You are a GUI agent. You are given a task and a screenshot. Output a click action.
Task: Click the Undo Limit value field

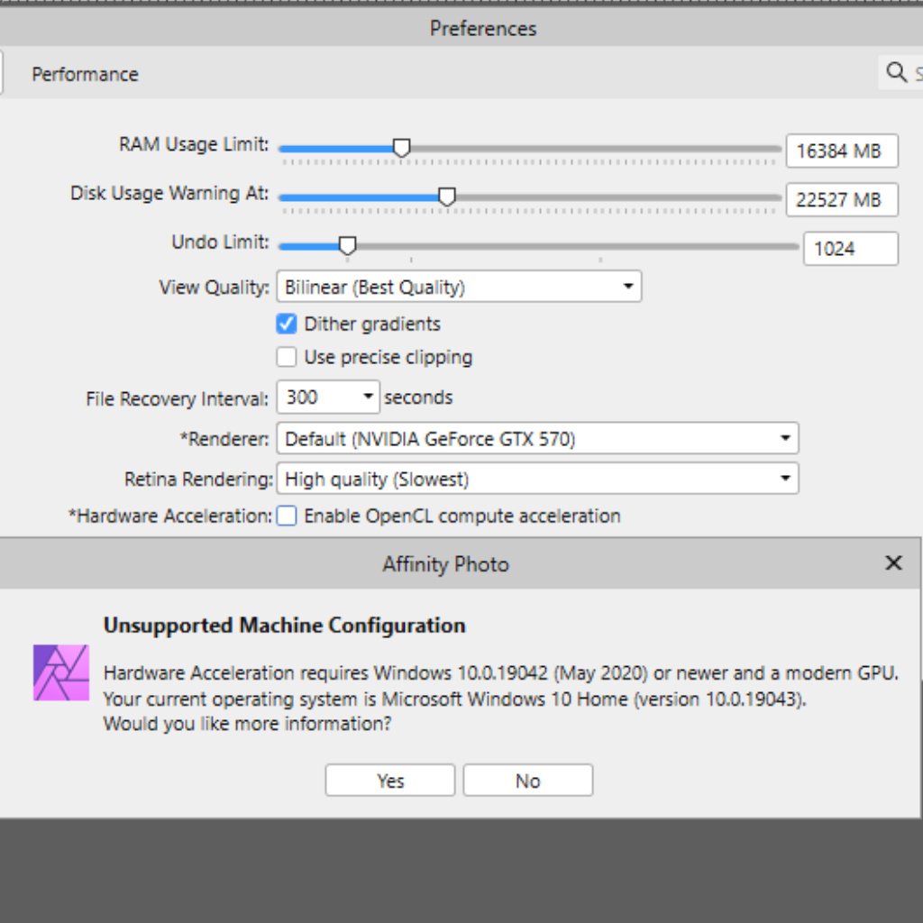[851, 249]
